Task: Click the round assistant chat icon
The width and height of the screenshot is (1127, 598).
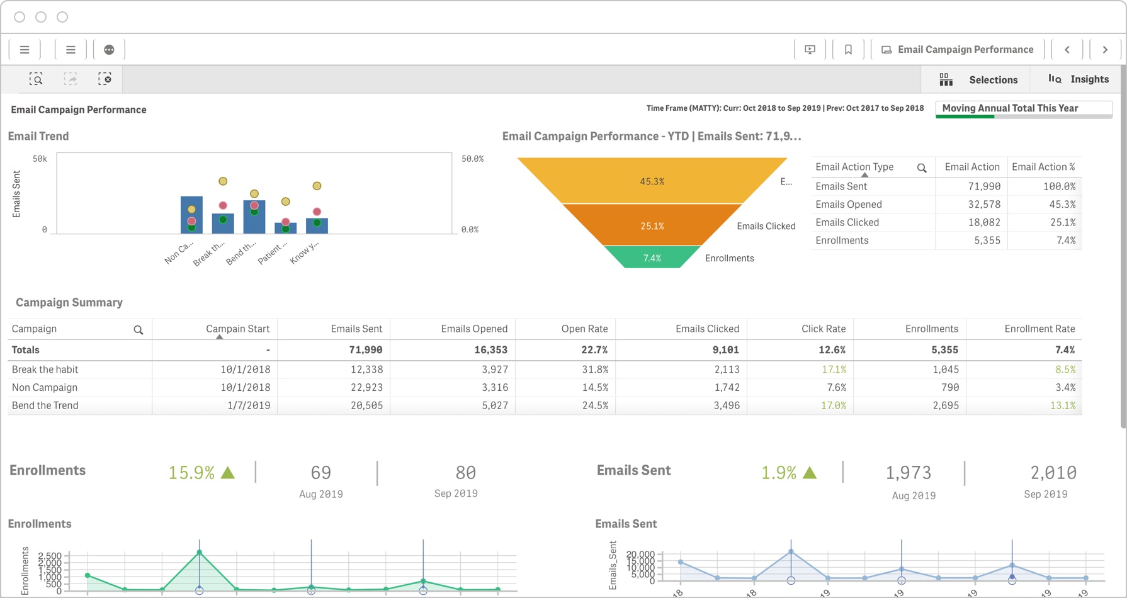Action: [109, 50]
